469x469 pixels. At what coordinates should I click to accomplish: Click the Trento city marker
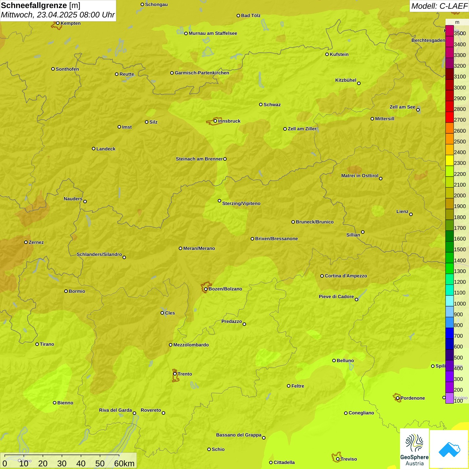coord(175,374)
